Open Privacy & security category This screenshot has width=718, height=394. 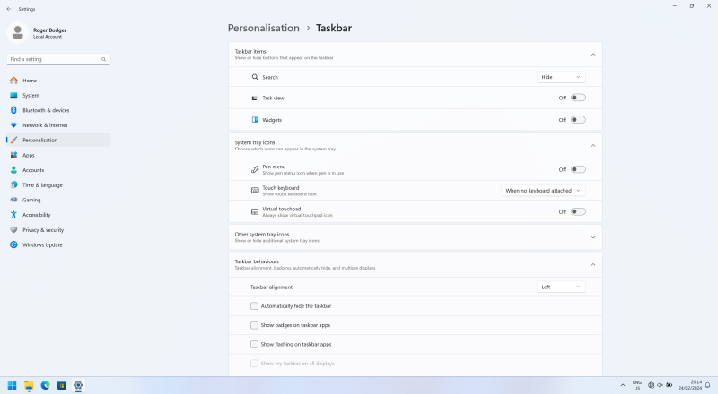[58, 230]
